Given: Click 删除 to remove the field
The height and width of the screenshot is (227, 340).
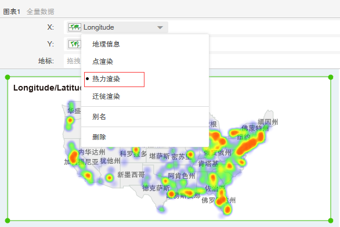Looking at the screenshot, I should tap(99, 137).
